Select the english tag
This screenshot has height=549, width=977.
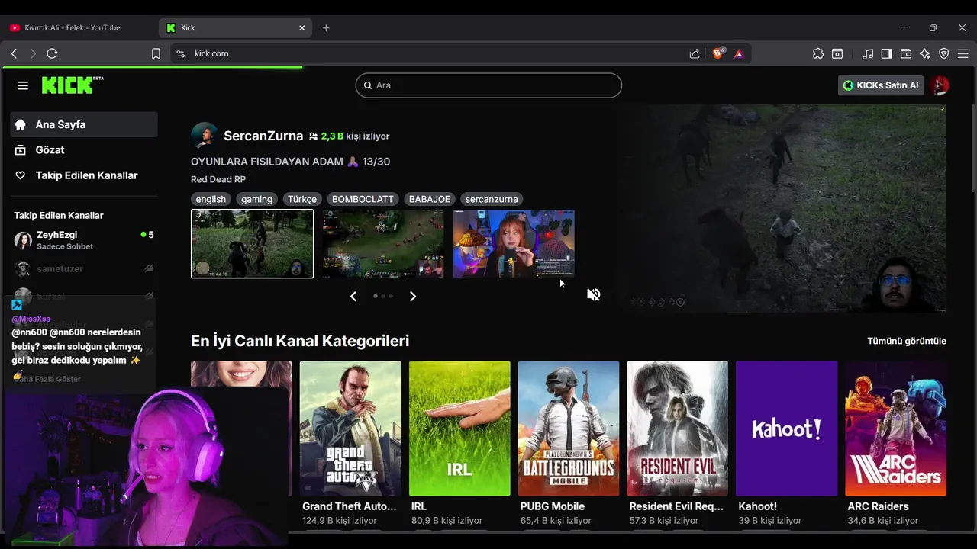pos(211,199)
